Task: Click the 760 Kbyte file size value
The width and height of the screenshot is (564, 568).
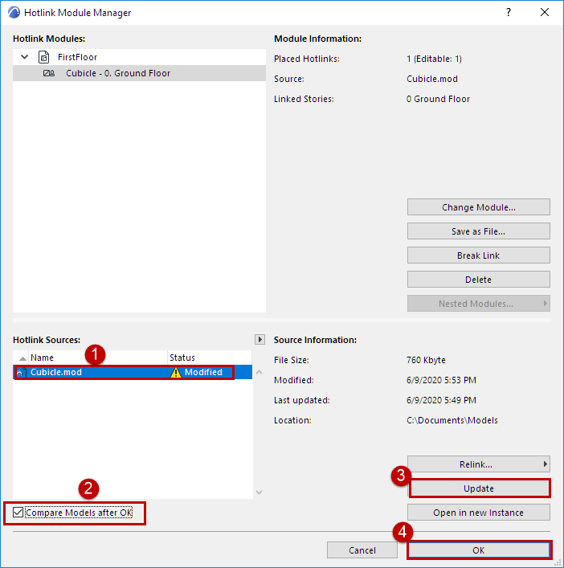Action: (x=426, y=360)
